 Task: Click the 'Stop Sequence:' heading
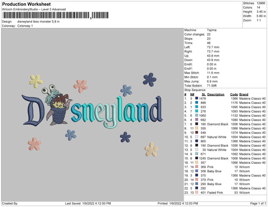click(x=195, y=90)
